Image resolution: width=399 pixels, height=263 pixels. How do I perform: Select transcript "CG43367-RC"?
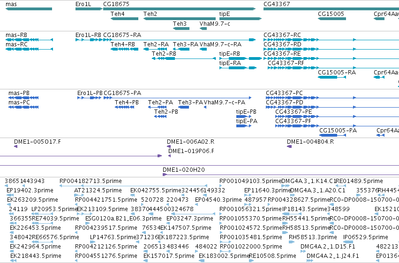click(282, 35)
